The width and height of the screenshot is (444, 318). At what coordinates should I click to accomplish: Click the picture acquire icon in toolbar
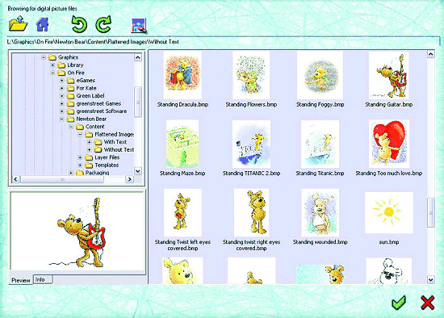[139, 26]
